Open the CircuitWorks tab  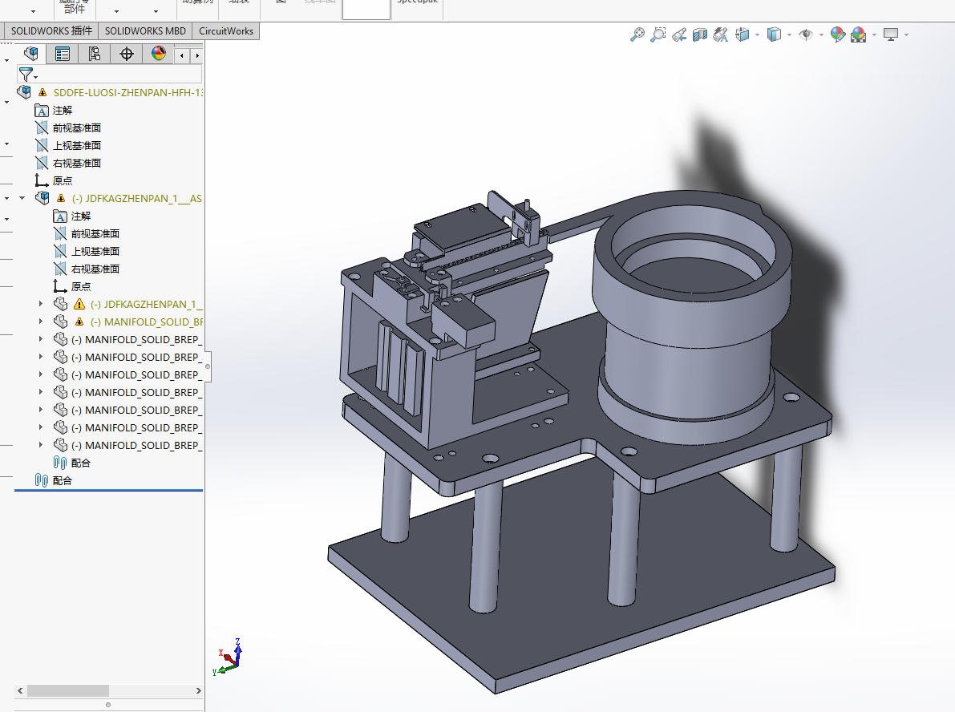coord(225,31)
